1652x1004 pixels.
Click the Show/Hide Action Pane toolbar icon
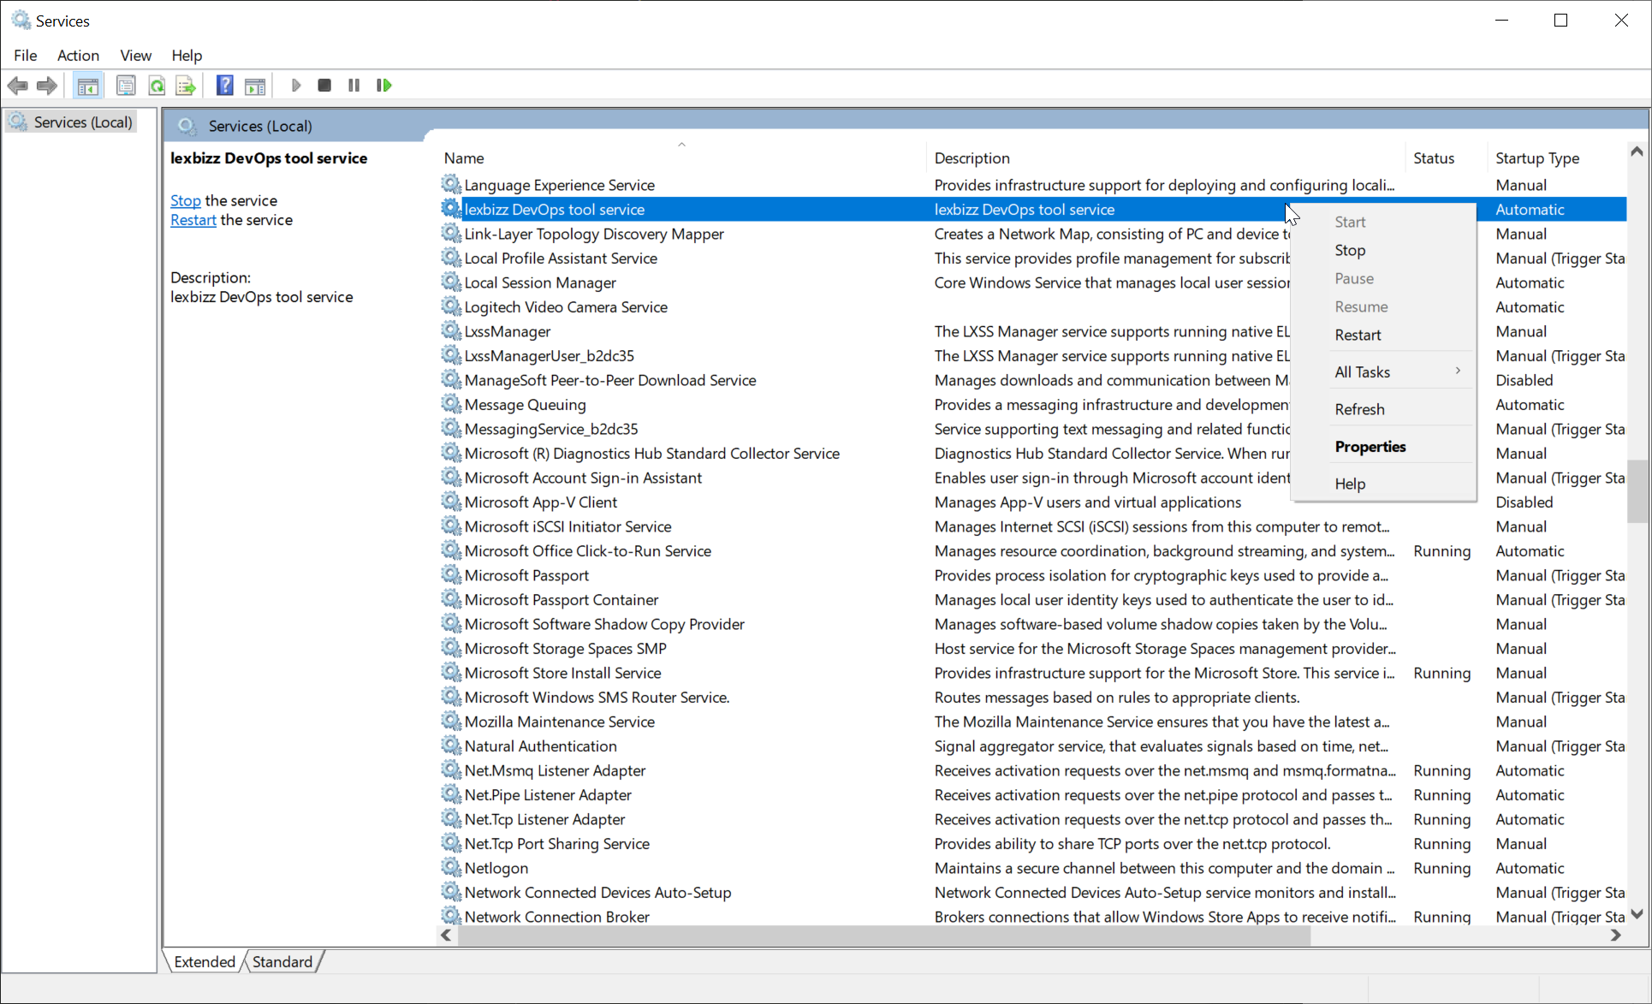click(x=255, y=86)
